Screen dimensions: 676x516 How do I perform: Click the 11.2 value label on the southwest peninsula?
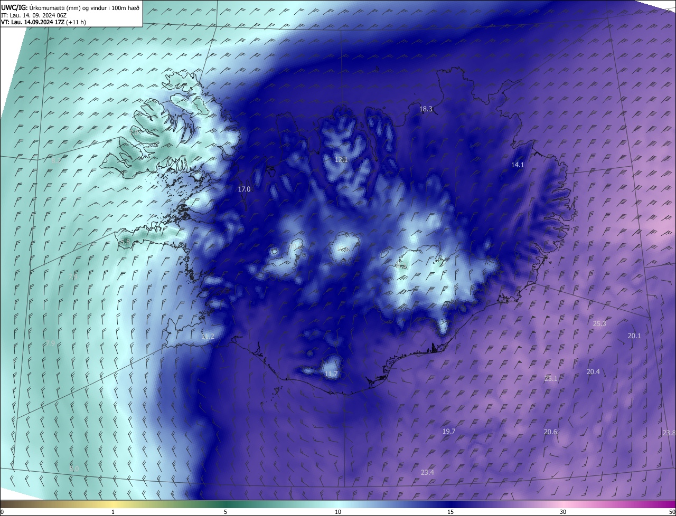click(208, 337)
